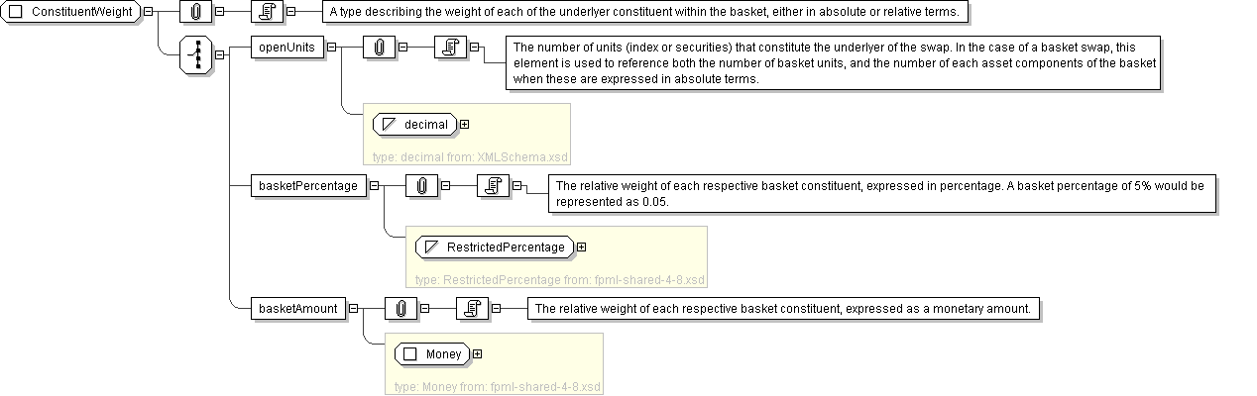Click the annotation document icon next to ConstituentWeight
The height and width of the screenshot is (396, 1257).
coord(266,12)
